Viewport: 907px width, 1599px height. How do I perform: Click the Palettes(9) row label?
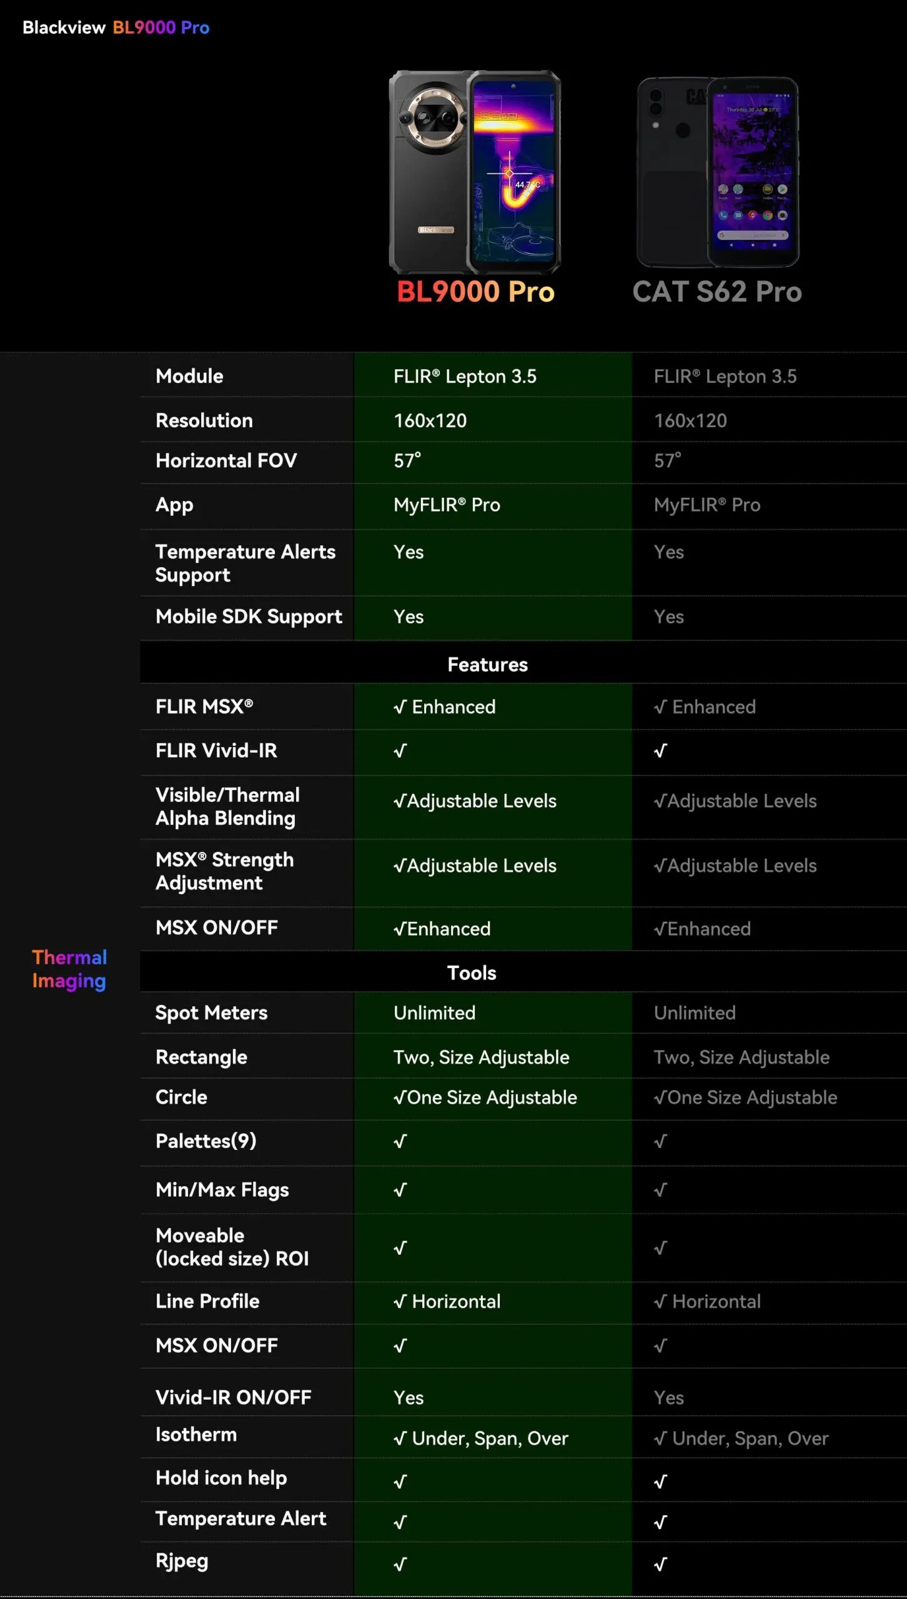tap(206, 1141)
